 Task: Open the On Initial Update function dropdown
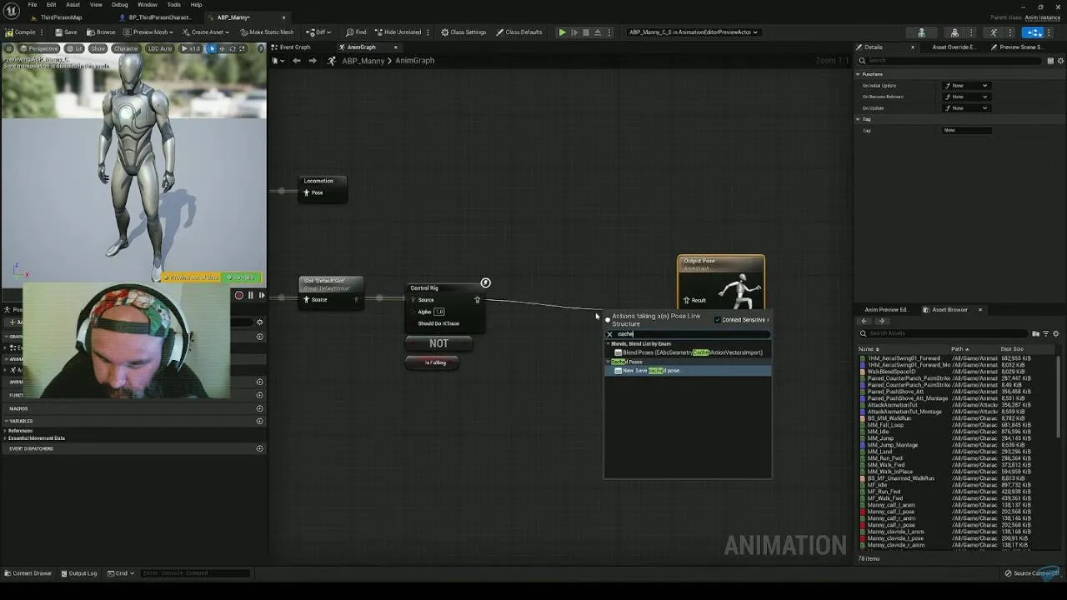[966, 86]
